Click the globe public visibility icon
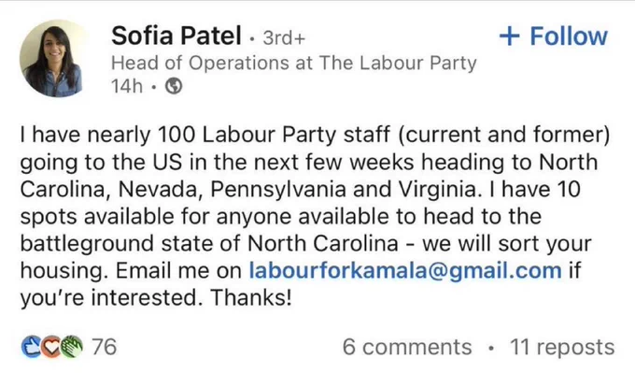635x373 pixels. coord(174,86)
